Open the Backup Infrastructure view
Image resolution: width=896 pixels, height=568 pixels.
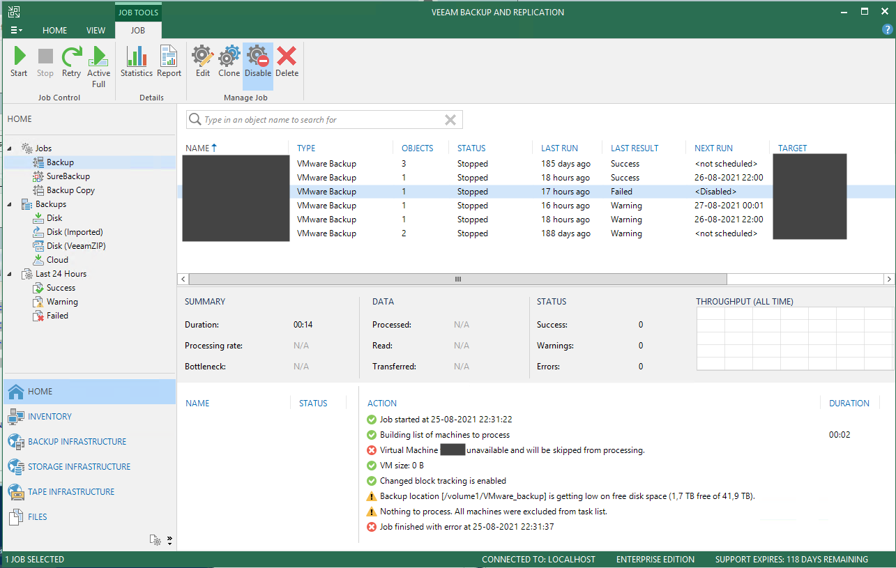pos(77,442)
